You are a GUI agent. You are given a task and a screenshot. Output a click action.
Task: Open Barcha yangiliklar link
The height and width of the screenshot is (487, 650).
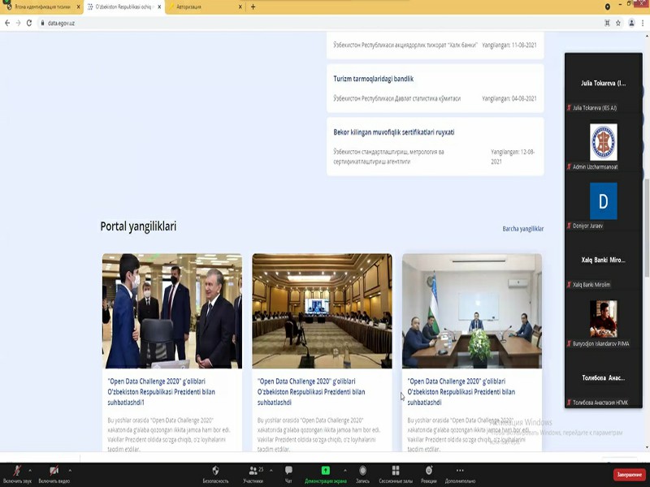pyautogui.click(x=522, y=229)
